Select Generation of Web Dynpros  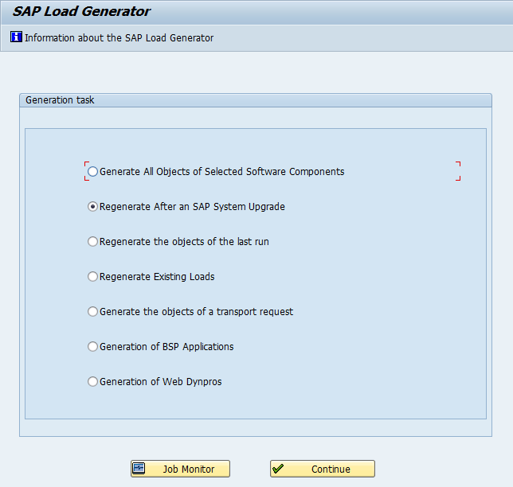point(92,381)
